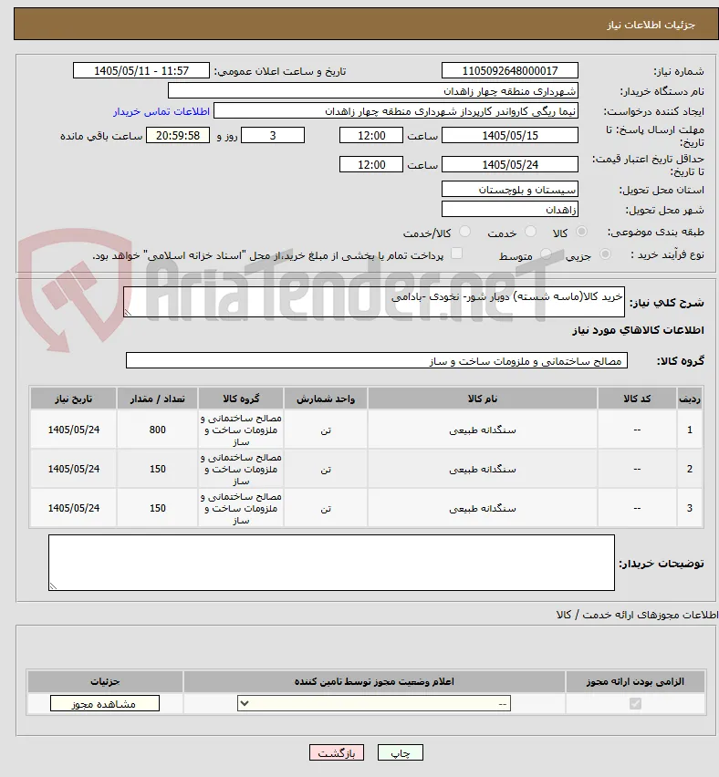
Task: Click the بازگشت back button
Action: [x=337, y=752]
